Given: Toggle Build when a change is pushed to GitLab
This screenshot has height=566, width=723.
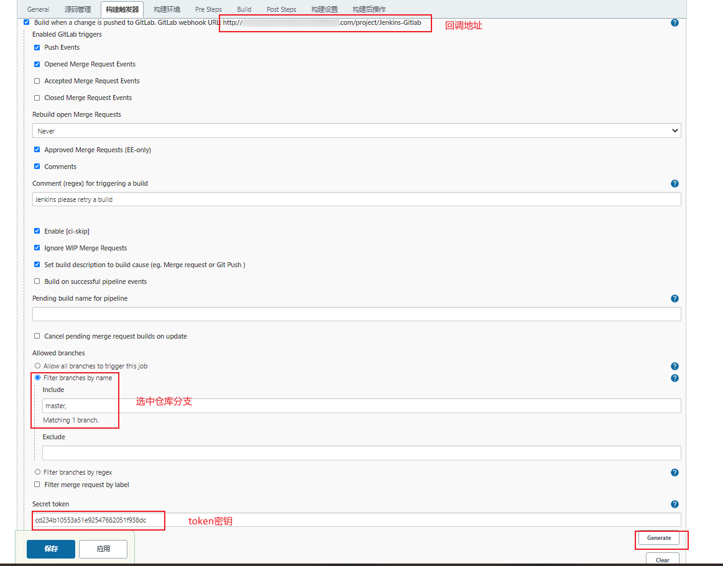Looking at the screenshot, I should [26, 22].
